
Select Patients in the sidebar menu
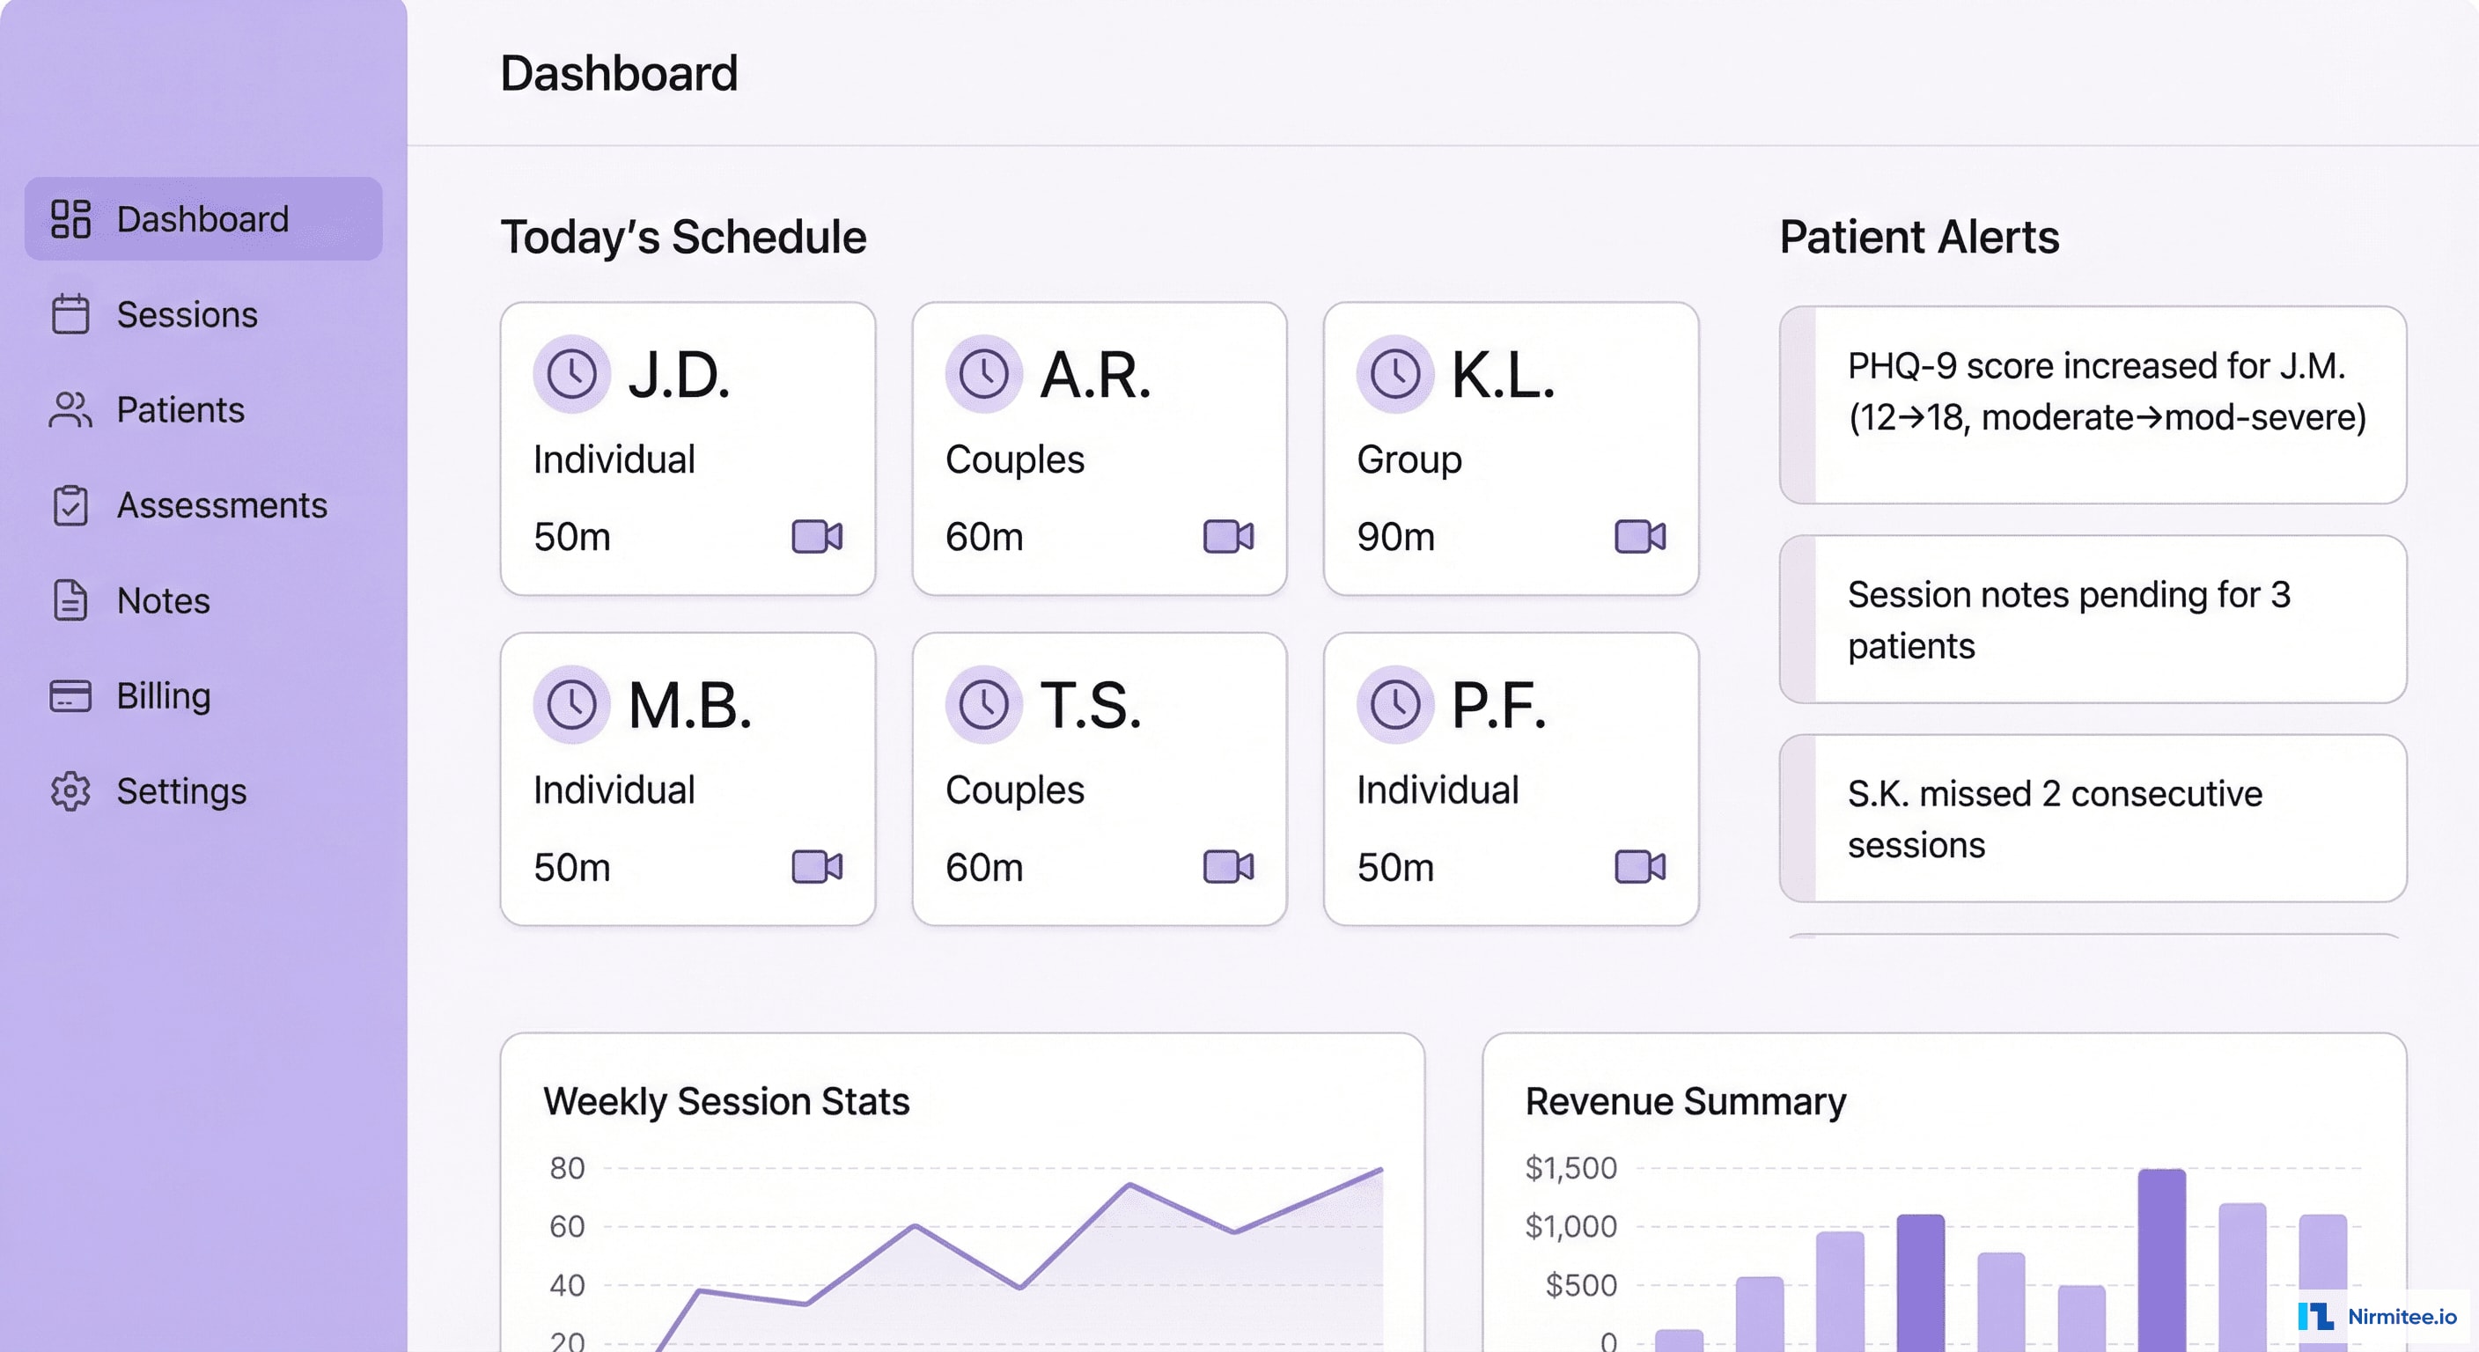click(180, 410)
